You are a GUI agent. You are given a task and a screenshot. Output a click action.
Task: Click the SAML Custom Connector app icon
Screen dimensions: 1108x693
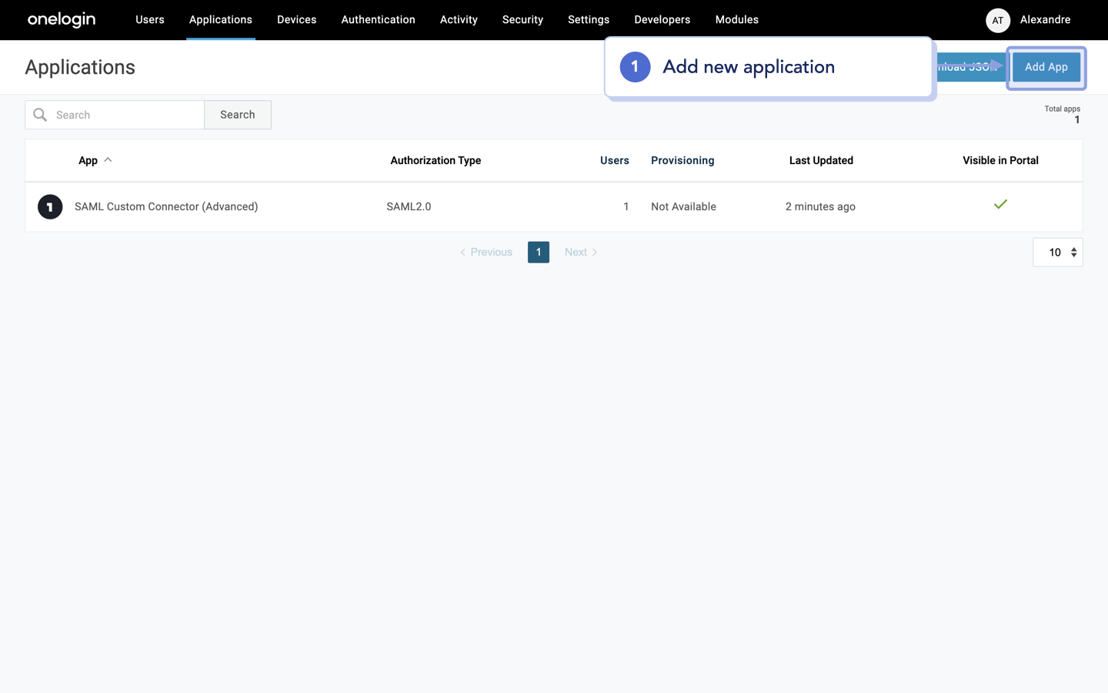[49, 206]
